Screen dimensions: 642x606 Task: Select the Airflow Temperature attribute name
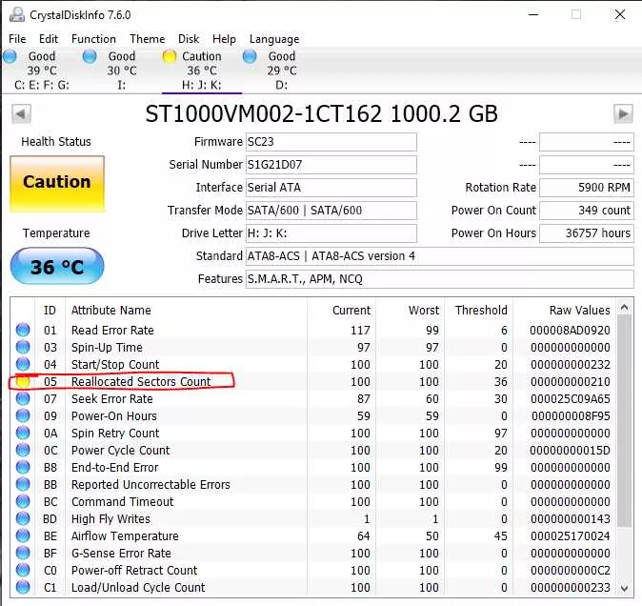click(x=125, y=536)
